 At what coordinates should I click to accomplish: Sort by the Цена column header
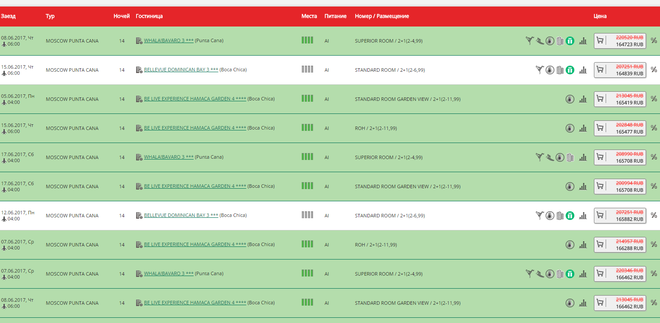pyautogui.click(x=600, y=16)
